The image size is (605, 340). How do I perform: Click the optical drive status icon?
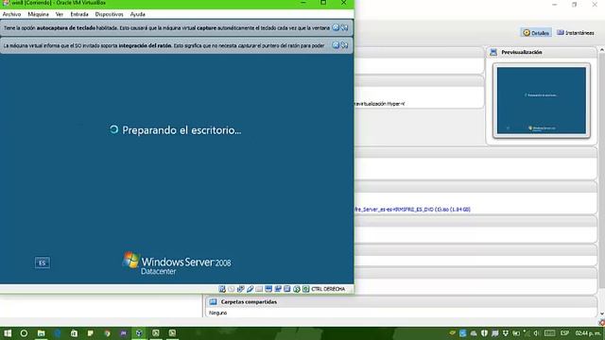coord(232,289)
